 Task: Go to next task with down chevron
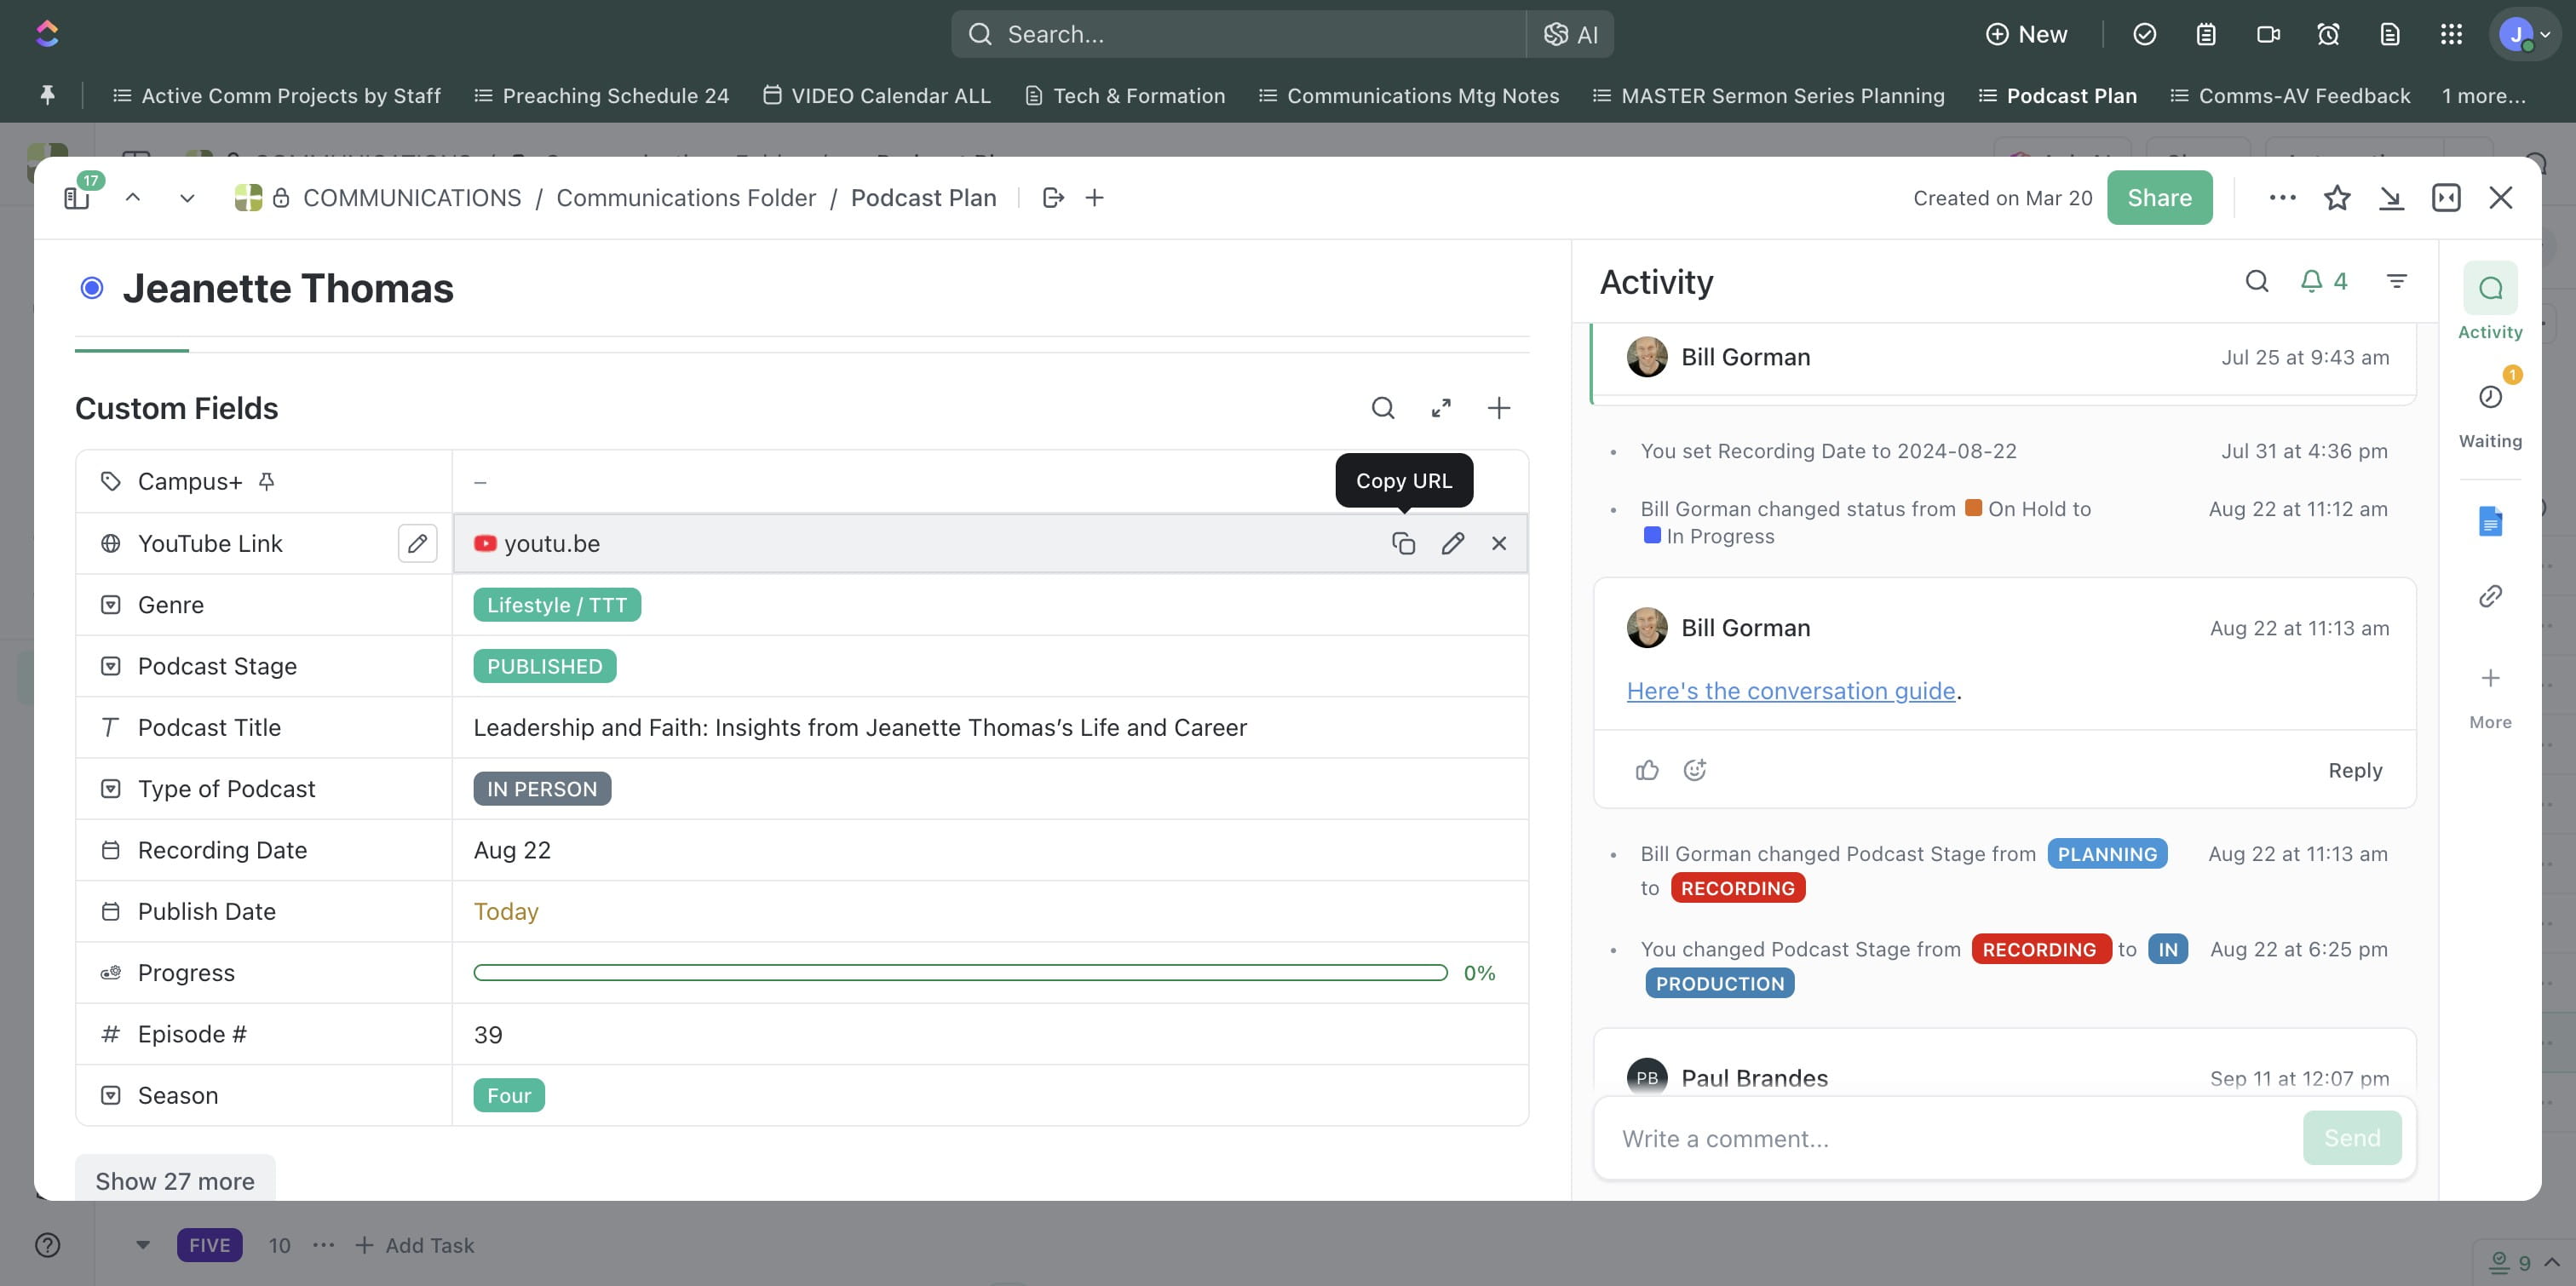point(187,197)
